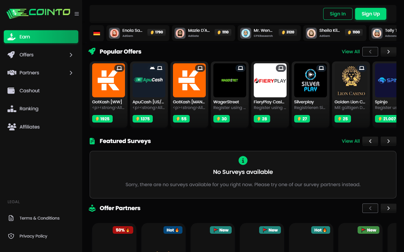Go to next Offer Partners
The image size is (404, 252).
coord(389,208)
